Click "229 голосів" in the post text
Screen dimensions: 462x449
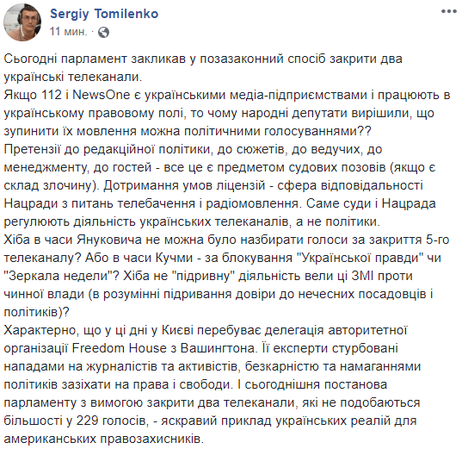pos(113,421)
